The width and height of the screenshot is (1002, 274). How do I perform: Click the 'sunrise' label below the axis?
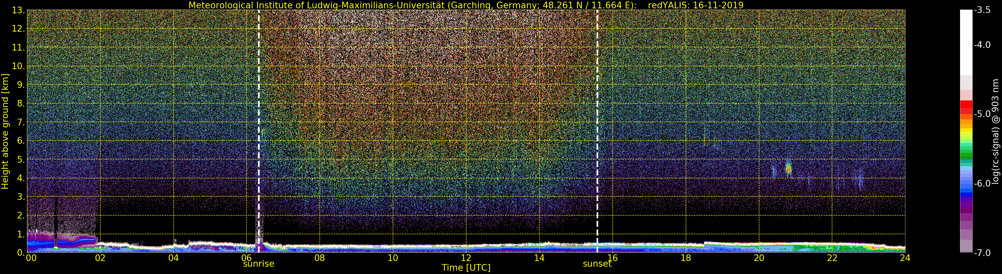tap(259, 264)
